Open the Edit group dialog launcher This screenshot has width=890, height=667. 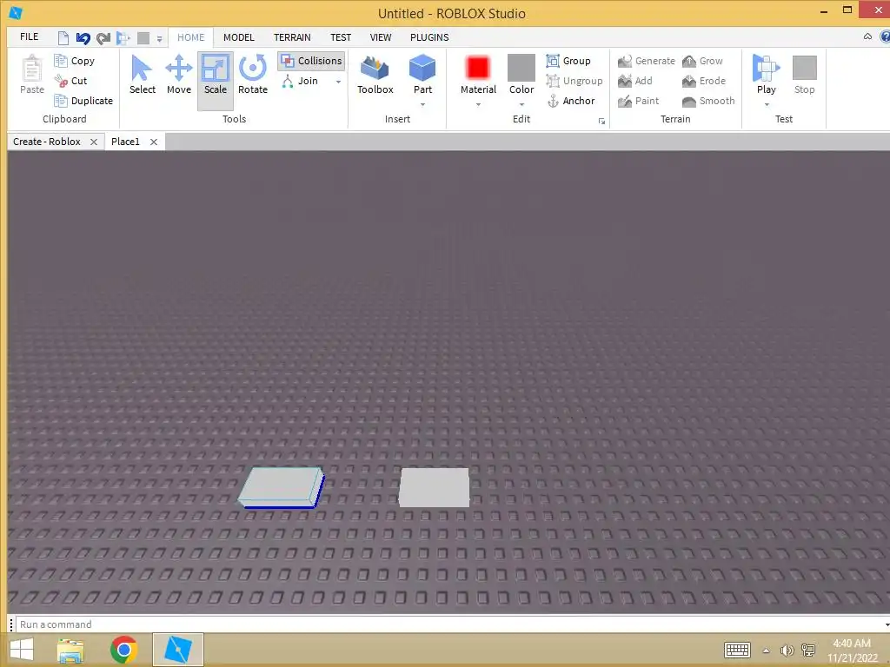tap(601, 121)
